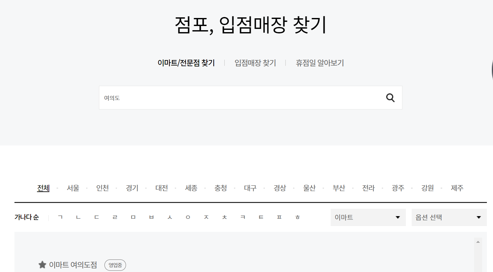Viewport: 493px width, 272px height.
Task: Click the 영업중 status badge
Action: pos(115,265)
